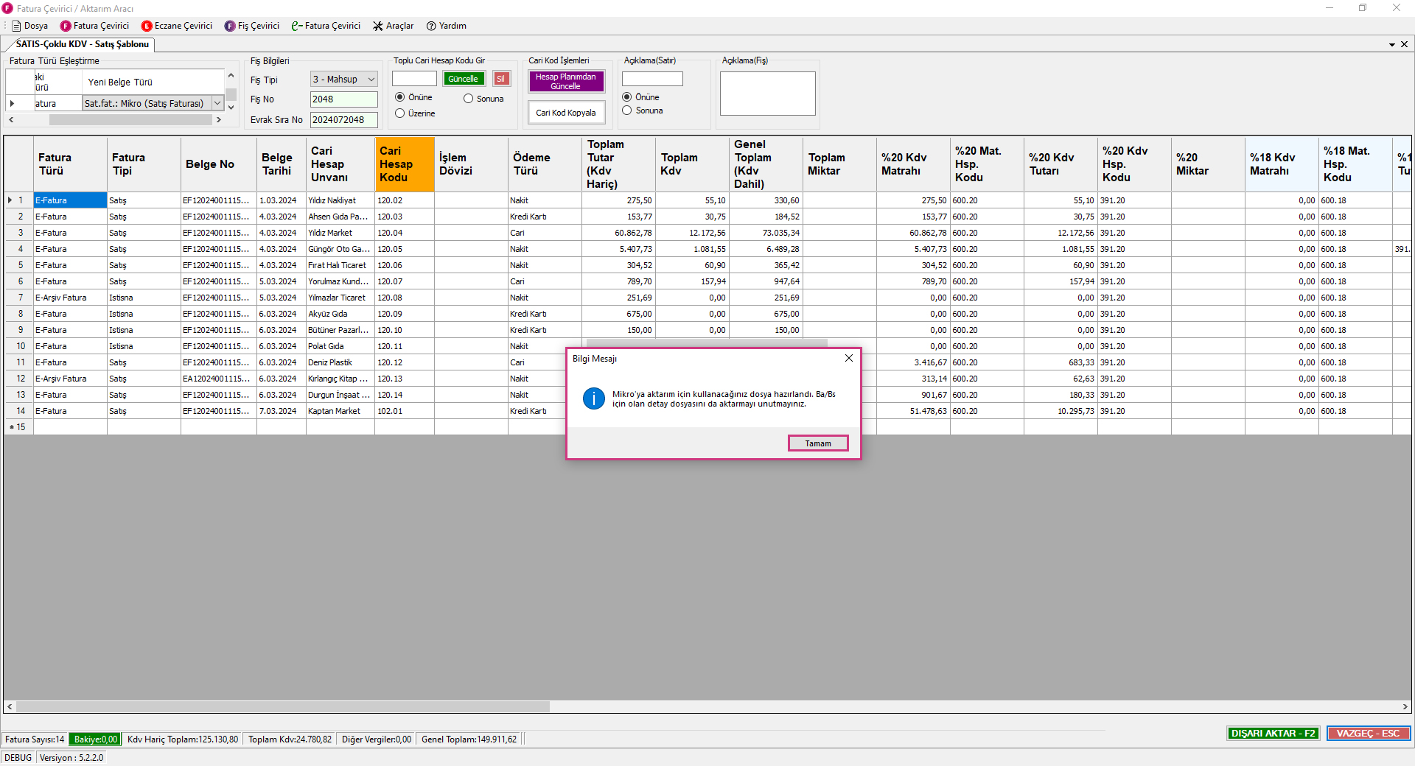Click the Evrak Sıra No field
This screenshot has height=766, width=1415.
pyautogui.click(x=343, y=120)
